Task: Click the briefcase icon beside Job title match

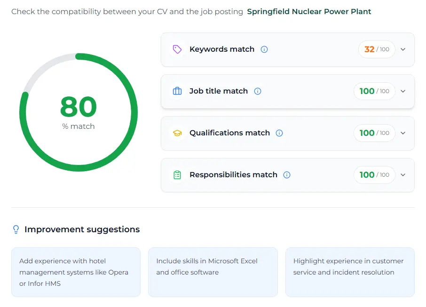Action: coord(177,91)
